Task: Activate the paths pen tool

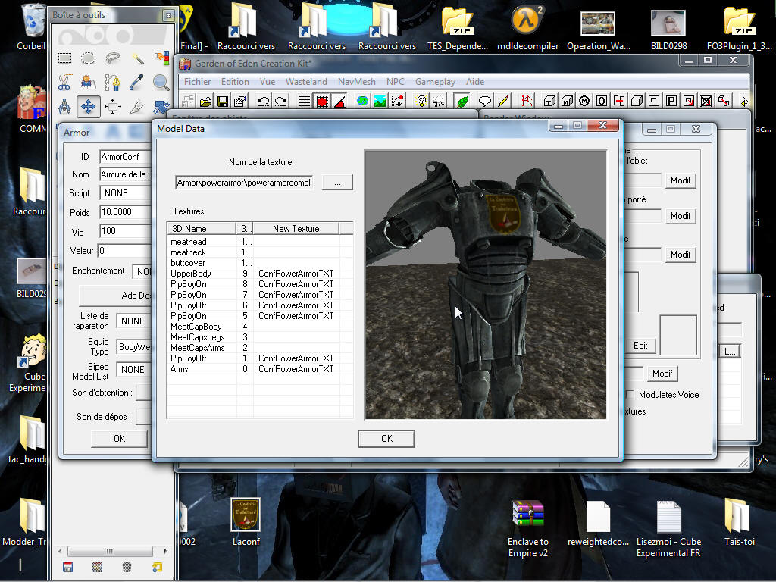Action: (x=113, y=82)
